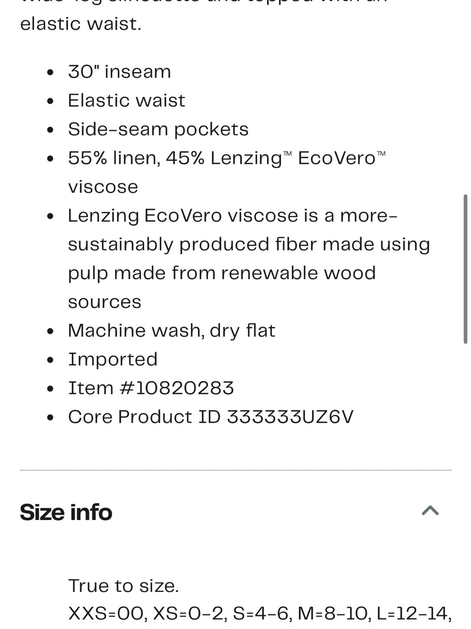Viewport: 471px width, 629px height.
Task: Click the Size info heading
Action: pyautogui.click(x=66, y=512)
